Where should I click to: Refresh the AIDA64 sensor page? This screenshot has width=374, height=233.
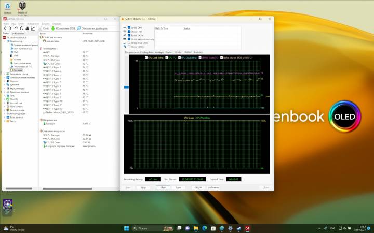(x=21, y=28)
